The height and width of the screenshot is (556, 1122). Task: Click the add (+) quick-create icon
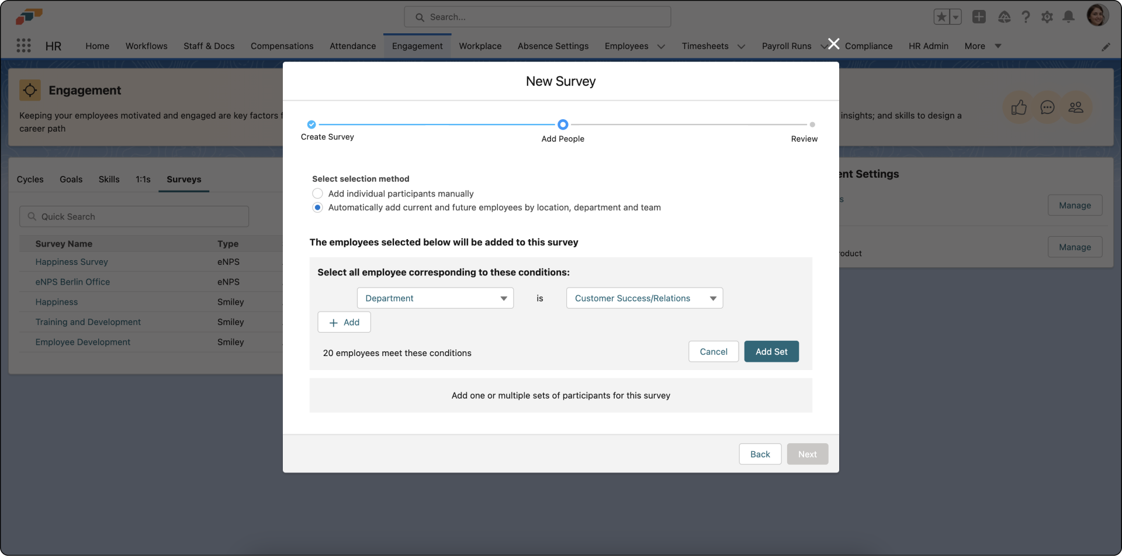[979, 17]
